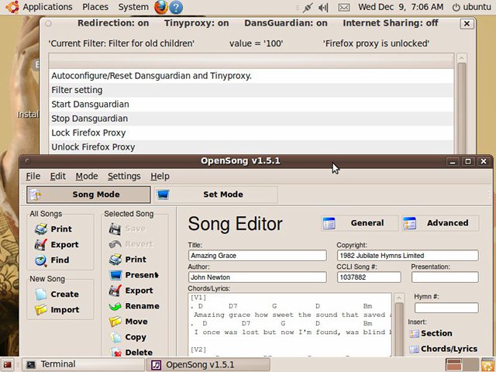Select 'Unlock Firefox Proxy' in the list

click(x=251, y=147)
